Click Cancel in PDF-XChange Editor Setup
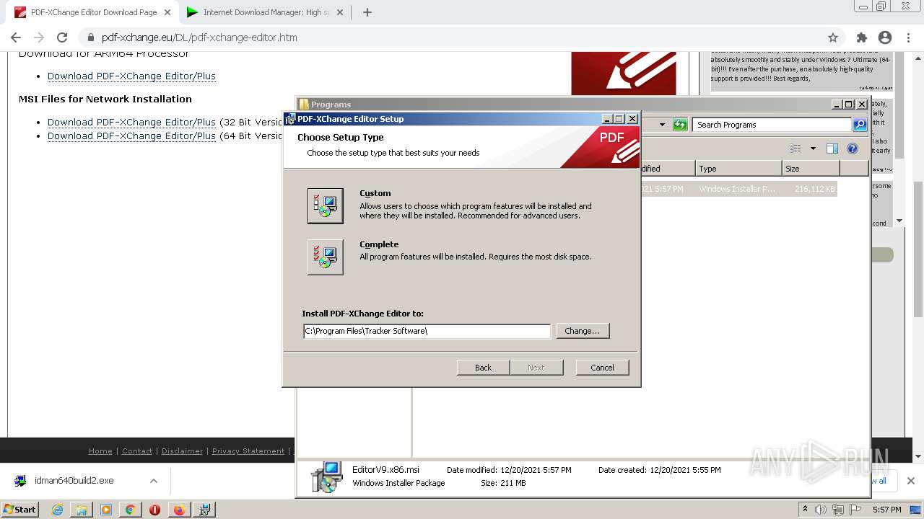Image resolution: width=924 pixels, height=519 pixels. [x=602, y=368]
